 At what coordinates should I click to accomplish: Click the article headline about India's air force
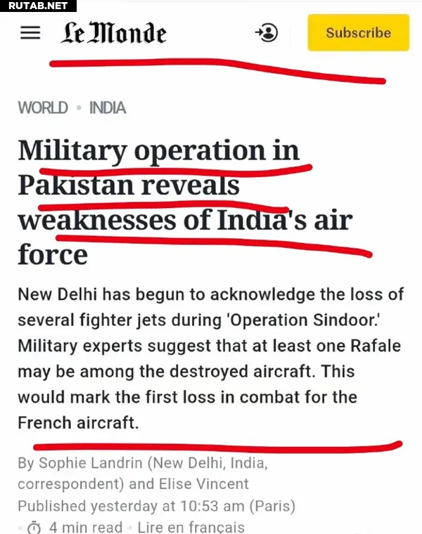pyautogui.click(x=185, y=202)
